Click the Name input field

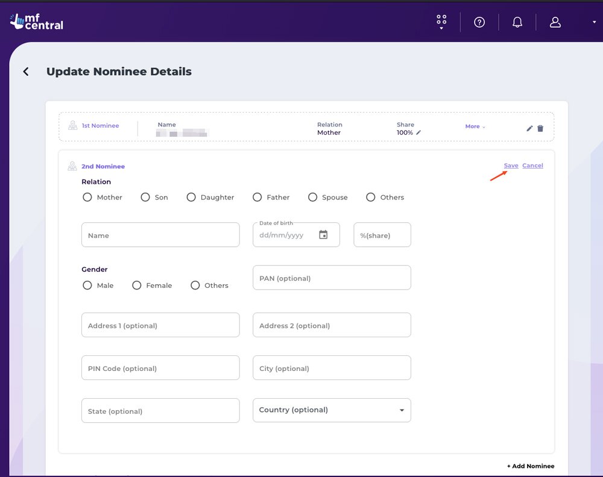tap(160, 235)
